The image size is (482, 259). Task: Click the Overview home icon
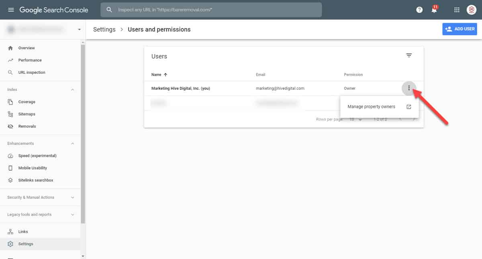click(x=10, y=48)
